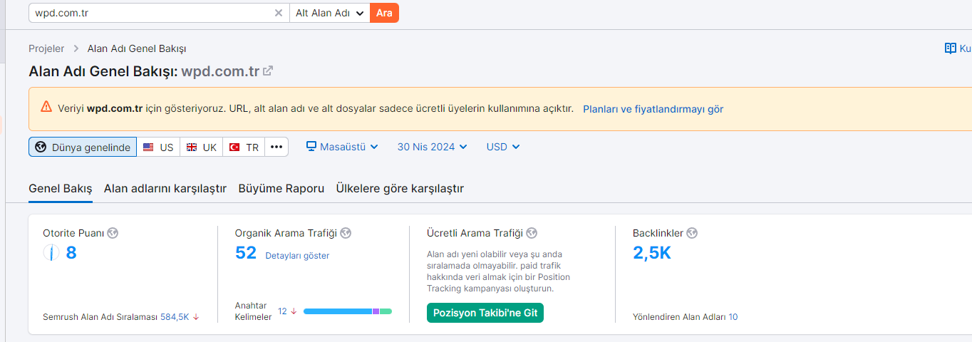Viewport: 972px width, 342px height.
Task: Click the US flag icon
Action: tap(148, 147)
